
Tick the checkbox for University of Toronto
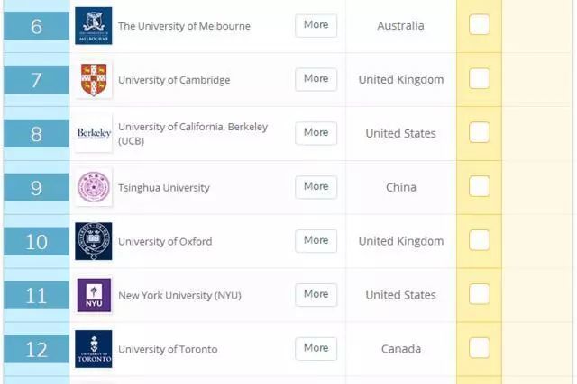click(x=480, y=348)
